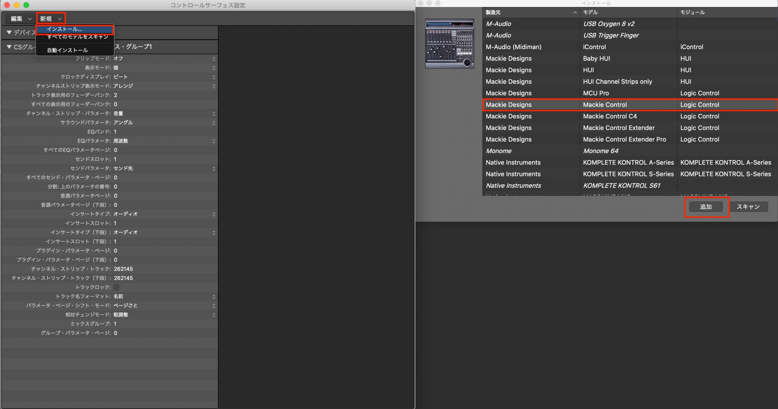778x409 pixels.
Task: Click インサートスロット value 1
Action: pyautogui.click(x=115, y=223)
